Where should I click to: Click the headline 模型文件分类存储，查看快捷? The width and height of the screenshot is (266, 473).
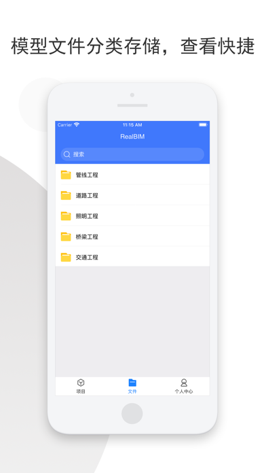point(133,46)
